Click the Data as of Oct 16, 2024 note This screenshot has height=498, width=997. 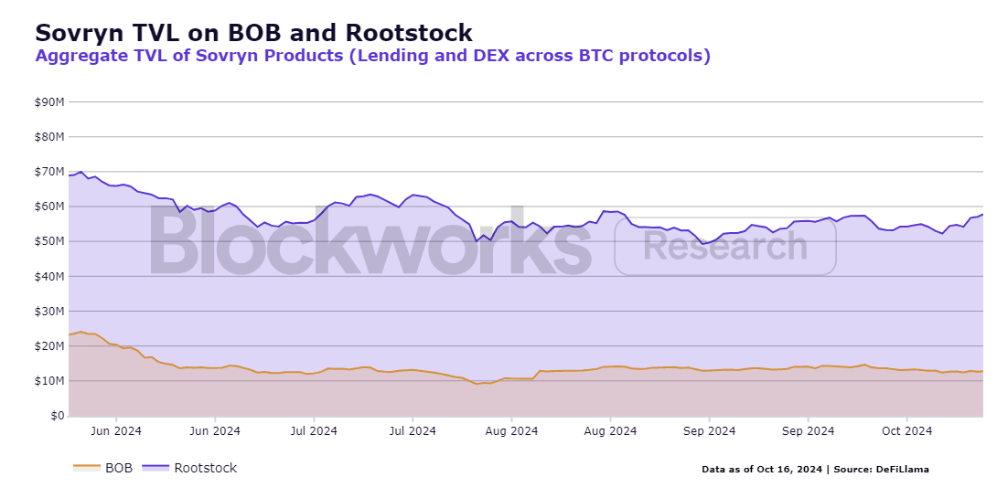[x=762, y=470]
